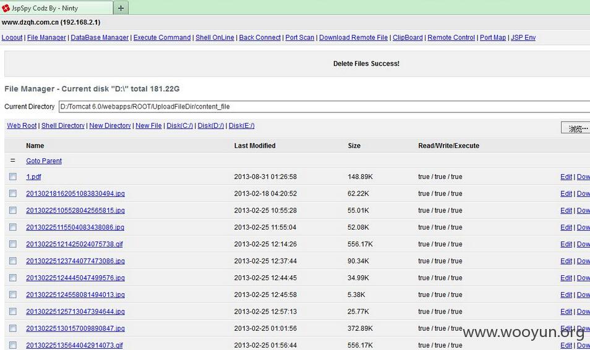
Task: Click the Current Directory path field
Action: pyautogui.click(x=324, y=107)
